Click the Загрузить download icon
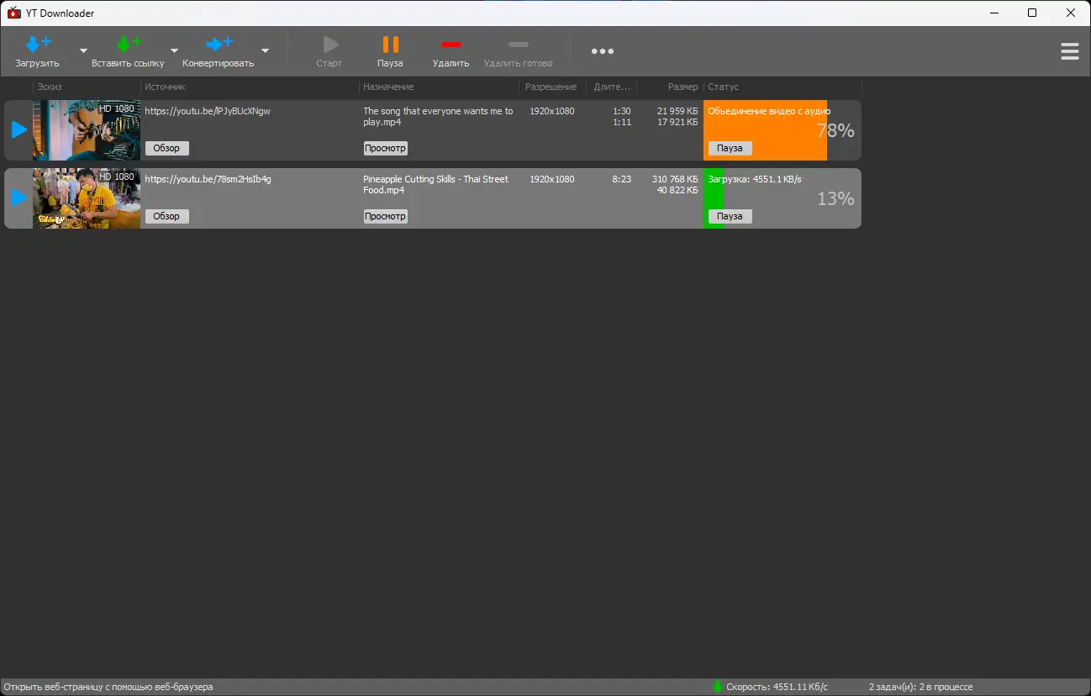This screenshot has height=696, width=1091. click(38, 44)
